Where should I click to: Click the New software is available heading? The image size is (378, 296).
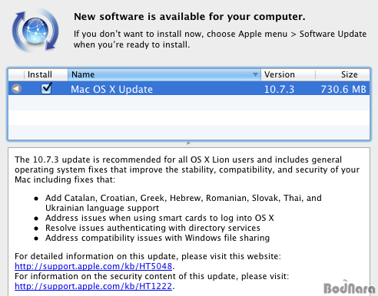click(x=190, y=17)
